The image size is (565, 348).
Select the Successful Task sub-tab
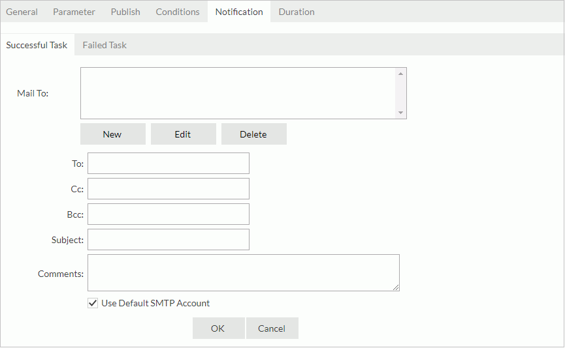37,45
